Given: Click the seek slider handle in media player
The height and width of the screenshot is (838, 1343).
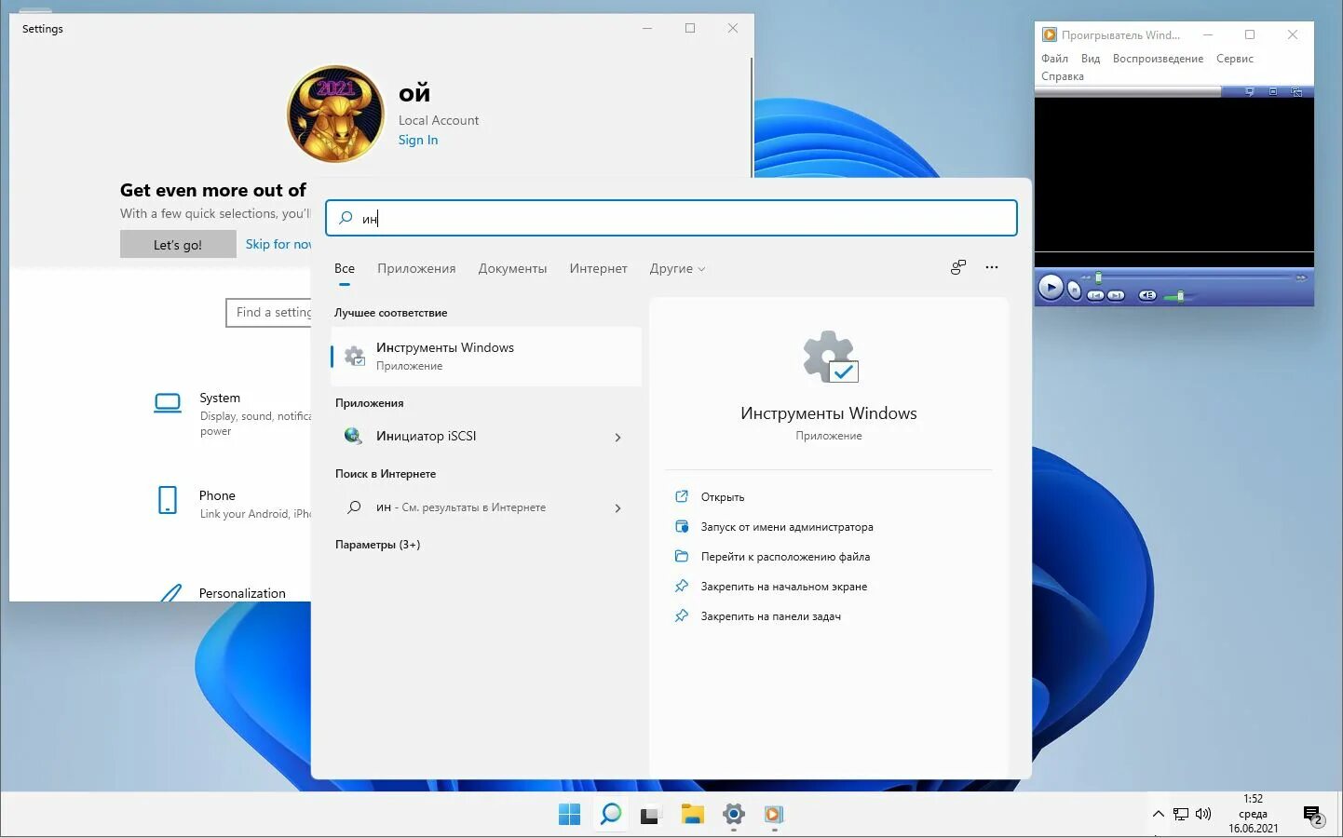Looking at the screenshot, I should [x=1099, y=277].
